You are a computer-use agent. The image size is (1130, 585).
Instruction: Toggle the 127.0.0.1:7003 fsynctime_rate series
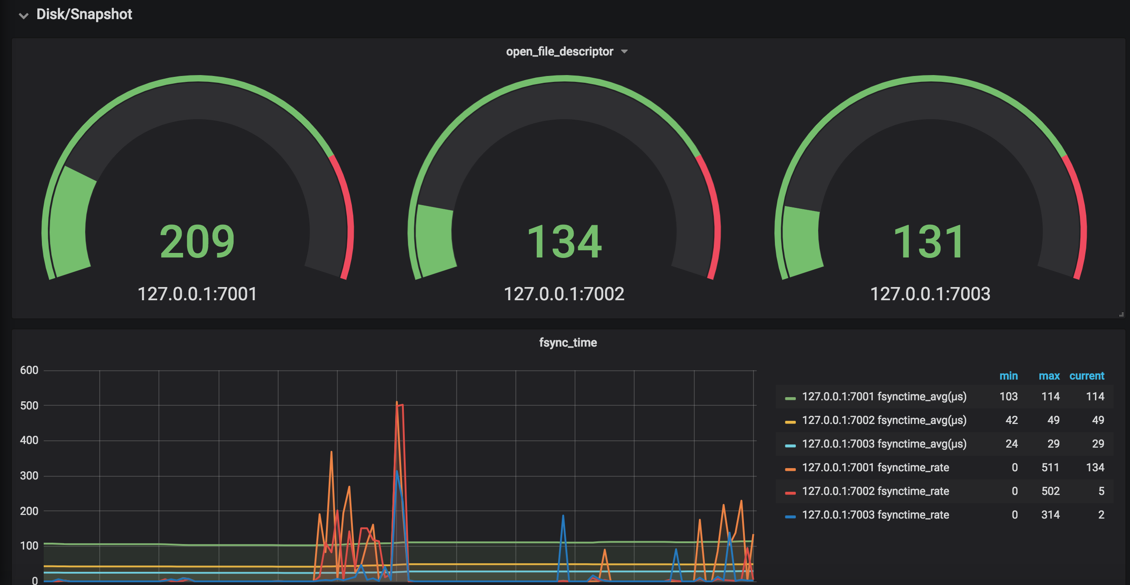pyautogui.click(x=875, y=515)
